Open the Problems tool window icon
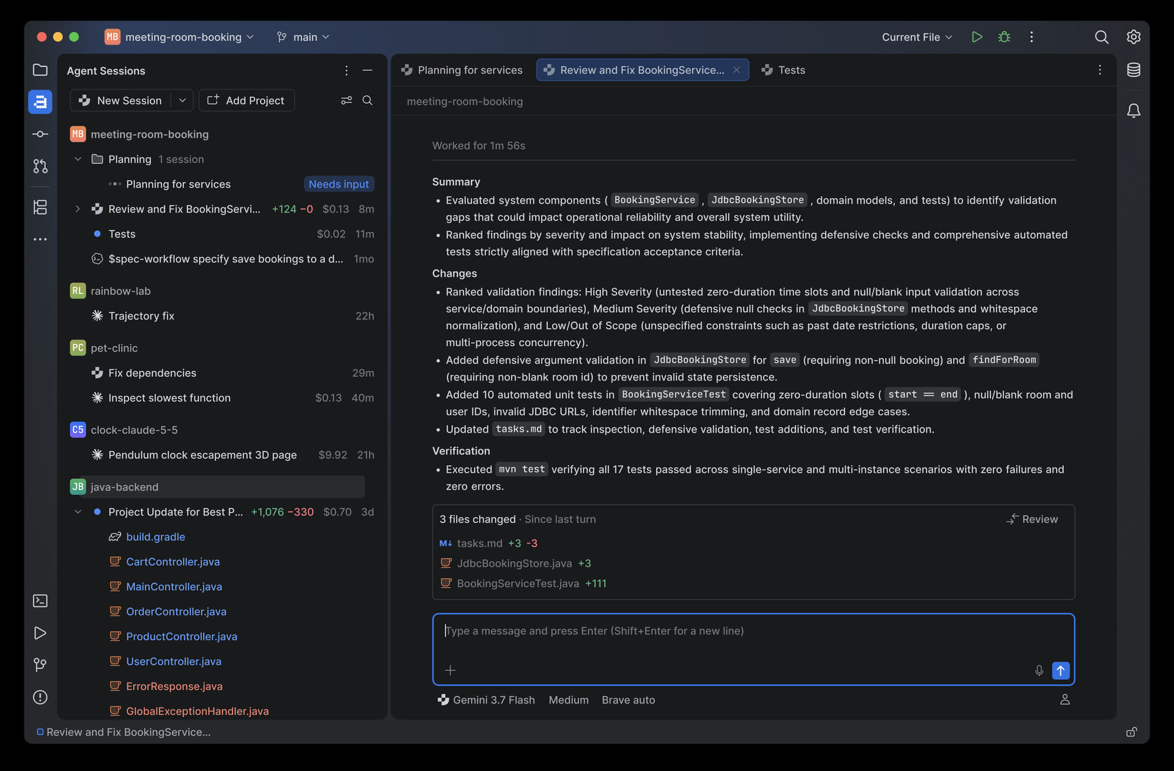Viewport: 1174px width, 771px height. pyautogui.click(x=40, y=697)
